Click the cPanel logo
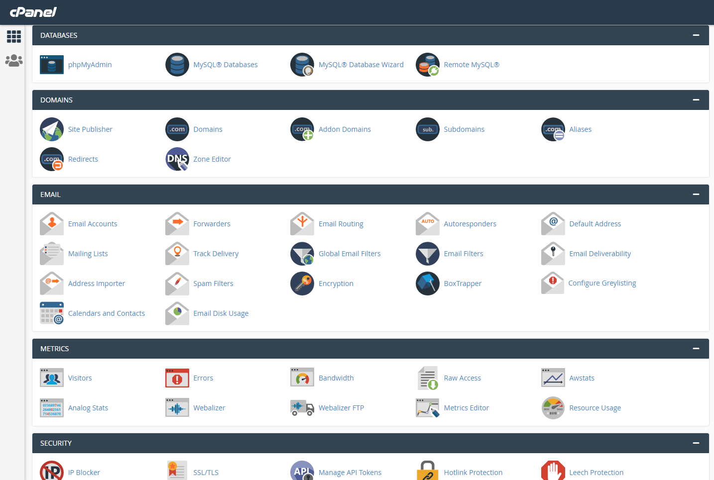This screenshot has width=714, height=480. (x=33, y=12)
